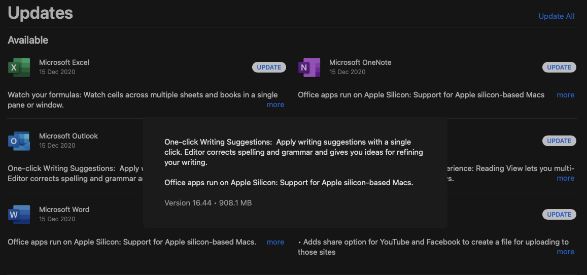Click Word Apple Silicon support description

pos(132,242)
